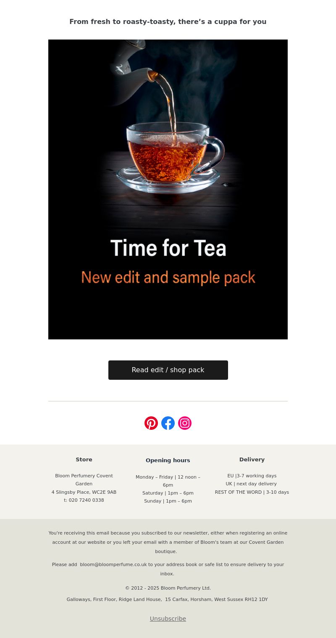Click the Opening hours heading
336x638 pixels.
point(168,461)
